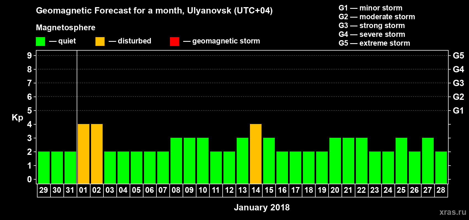Click the green bar for day 08
Viewport: 469px width, 220px height.
coord(176,161)
